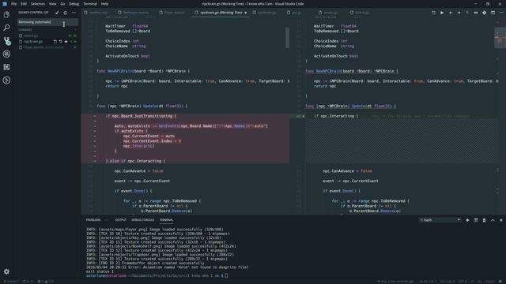This screenshot has height=284, width=506.
Task: Select the first changed file above npcbrain.go
Action: [47, 35]
